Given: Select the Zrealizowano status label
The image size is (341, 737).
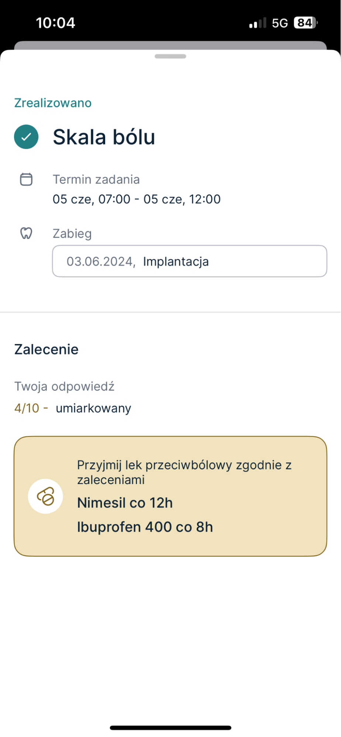Looking at the screenshot, I should pyautogui.click(x=53, y=103).
